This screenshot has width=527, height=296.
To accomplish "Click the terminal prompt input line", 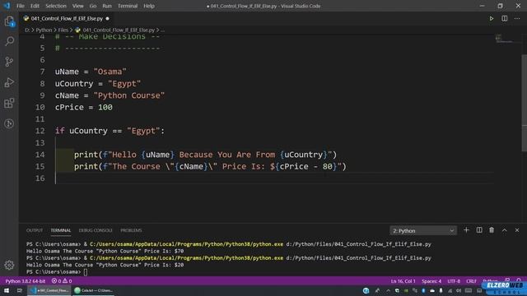I will tap(85, 272).
